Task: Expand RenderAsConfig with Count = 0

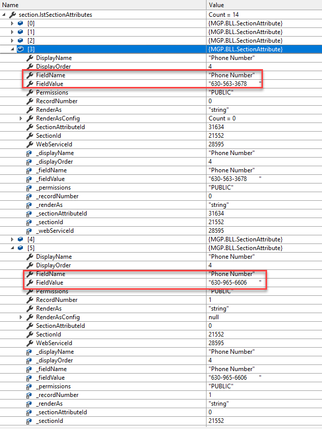Action: 21,118
